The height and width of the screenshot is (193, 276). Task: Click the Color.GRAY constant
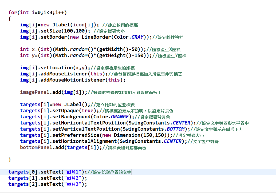(137, 37)
